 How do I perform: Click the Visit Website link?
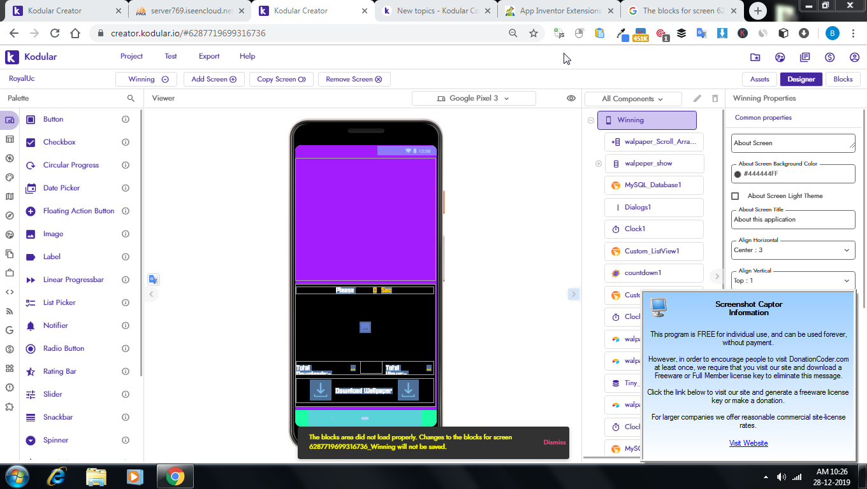748,443
